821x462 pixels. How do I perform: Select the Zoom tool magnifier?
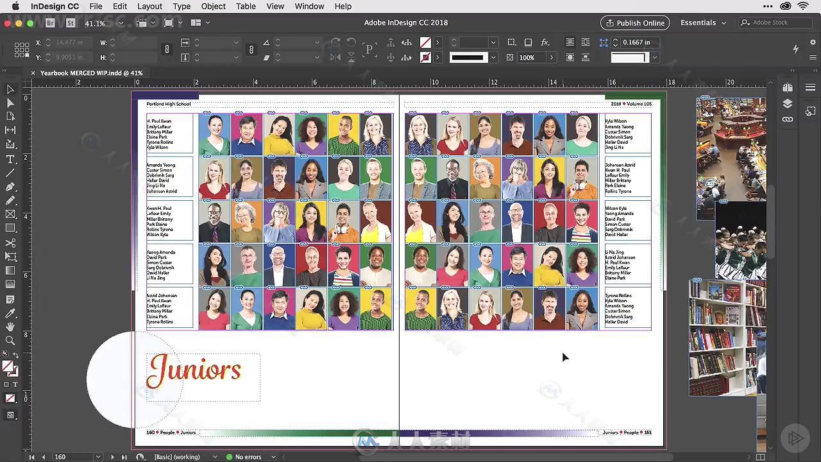pos(10,341)
